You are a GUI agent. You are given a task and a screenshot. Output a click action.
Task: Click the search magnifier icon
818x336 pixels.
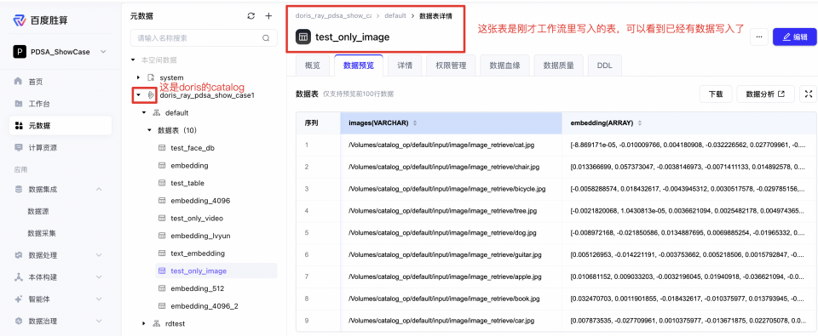[x=266, y=38]
